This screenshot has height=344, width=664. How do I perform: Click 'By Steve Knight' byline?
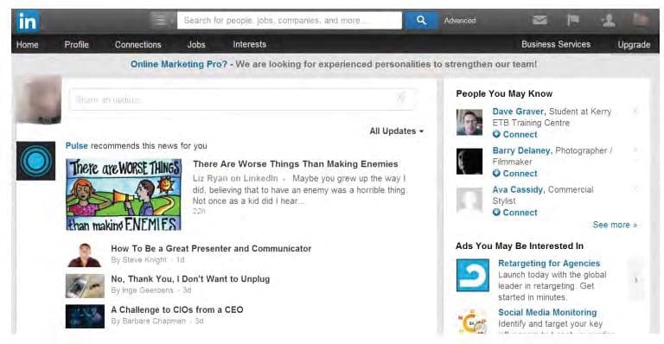pos(139,259)
